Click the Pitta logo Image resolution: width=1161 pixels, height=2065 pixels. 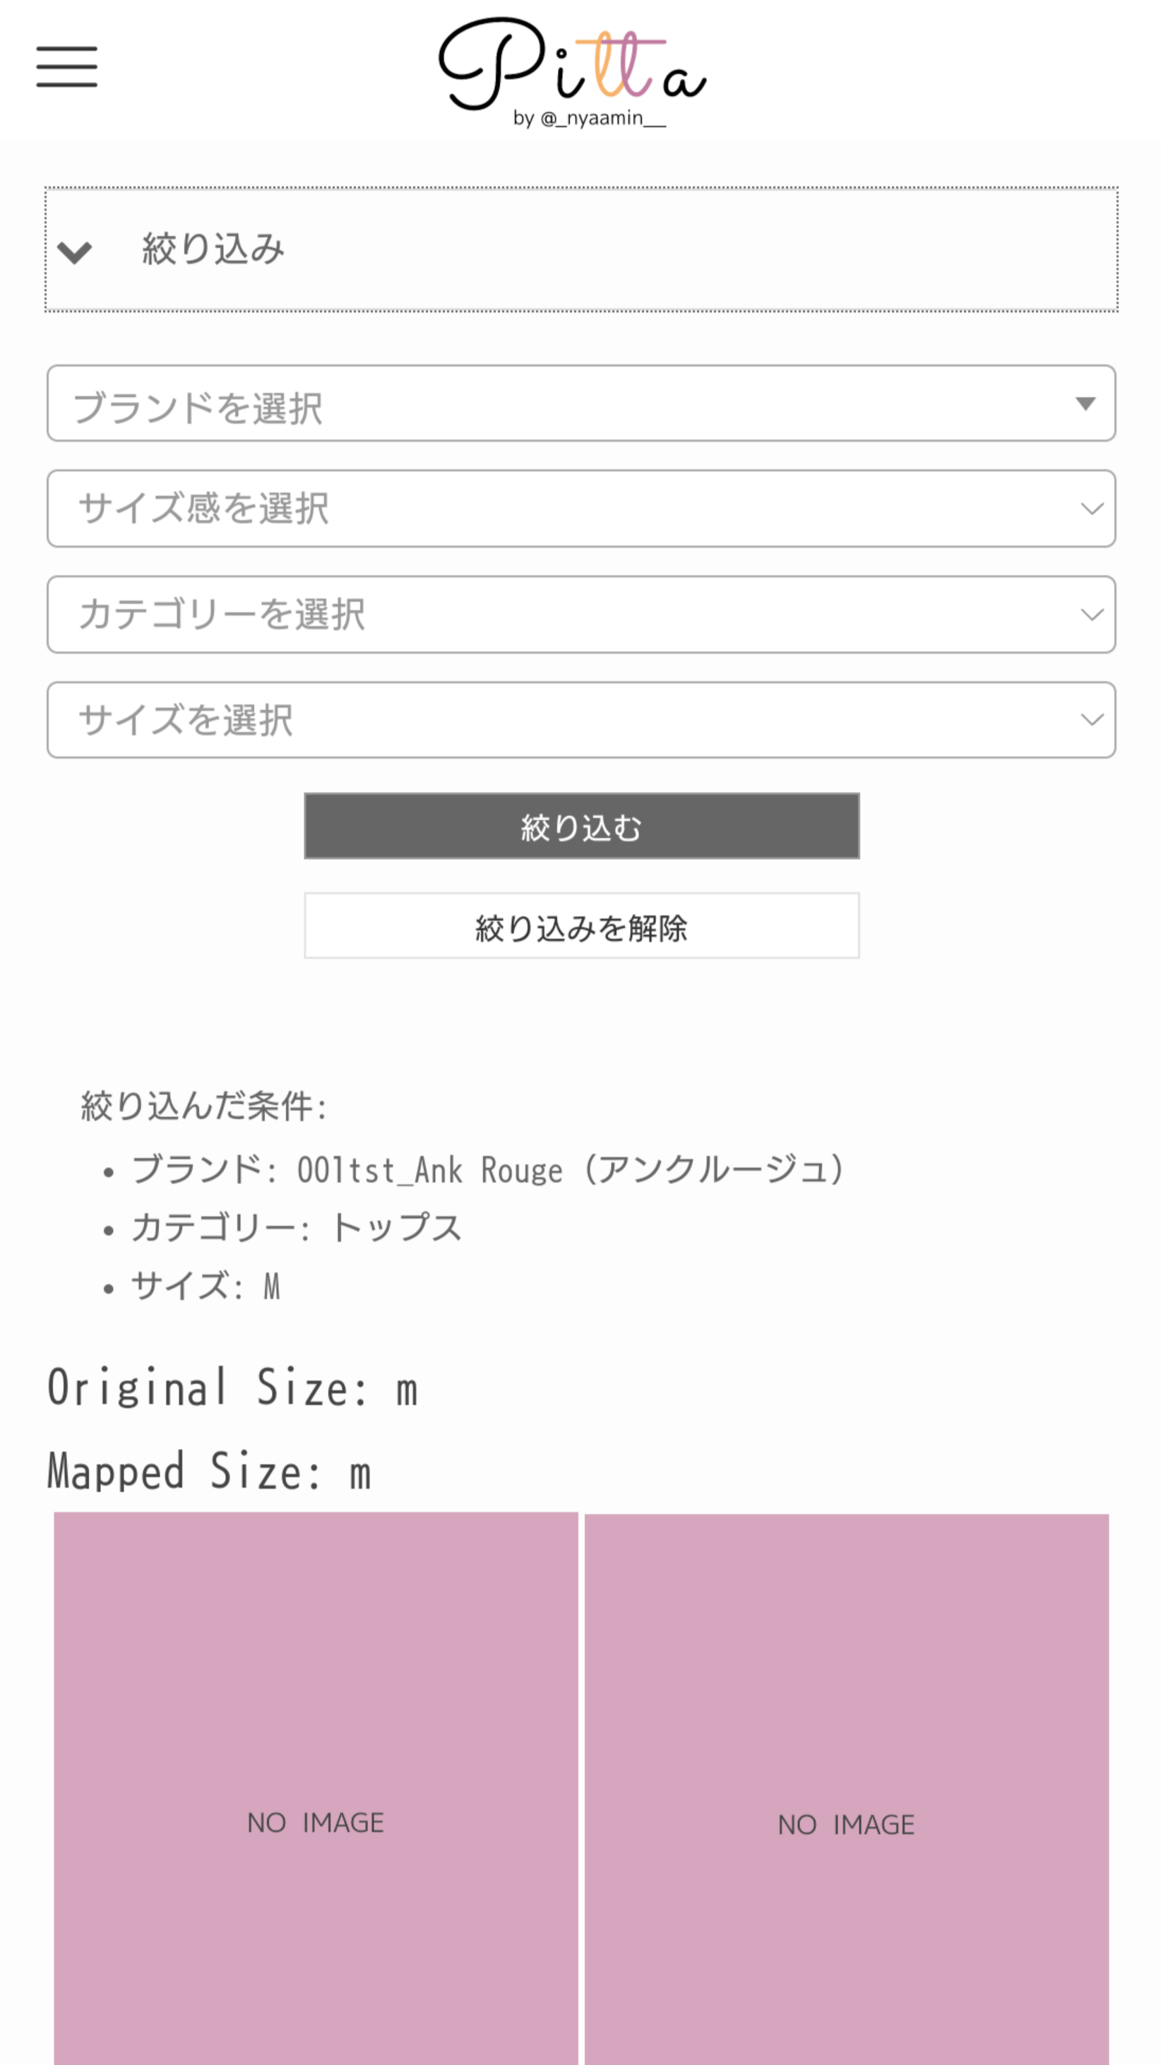coord(572,64)
